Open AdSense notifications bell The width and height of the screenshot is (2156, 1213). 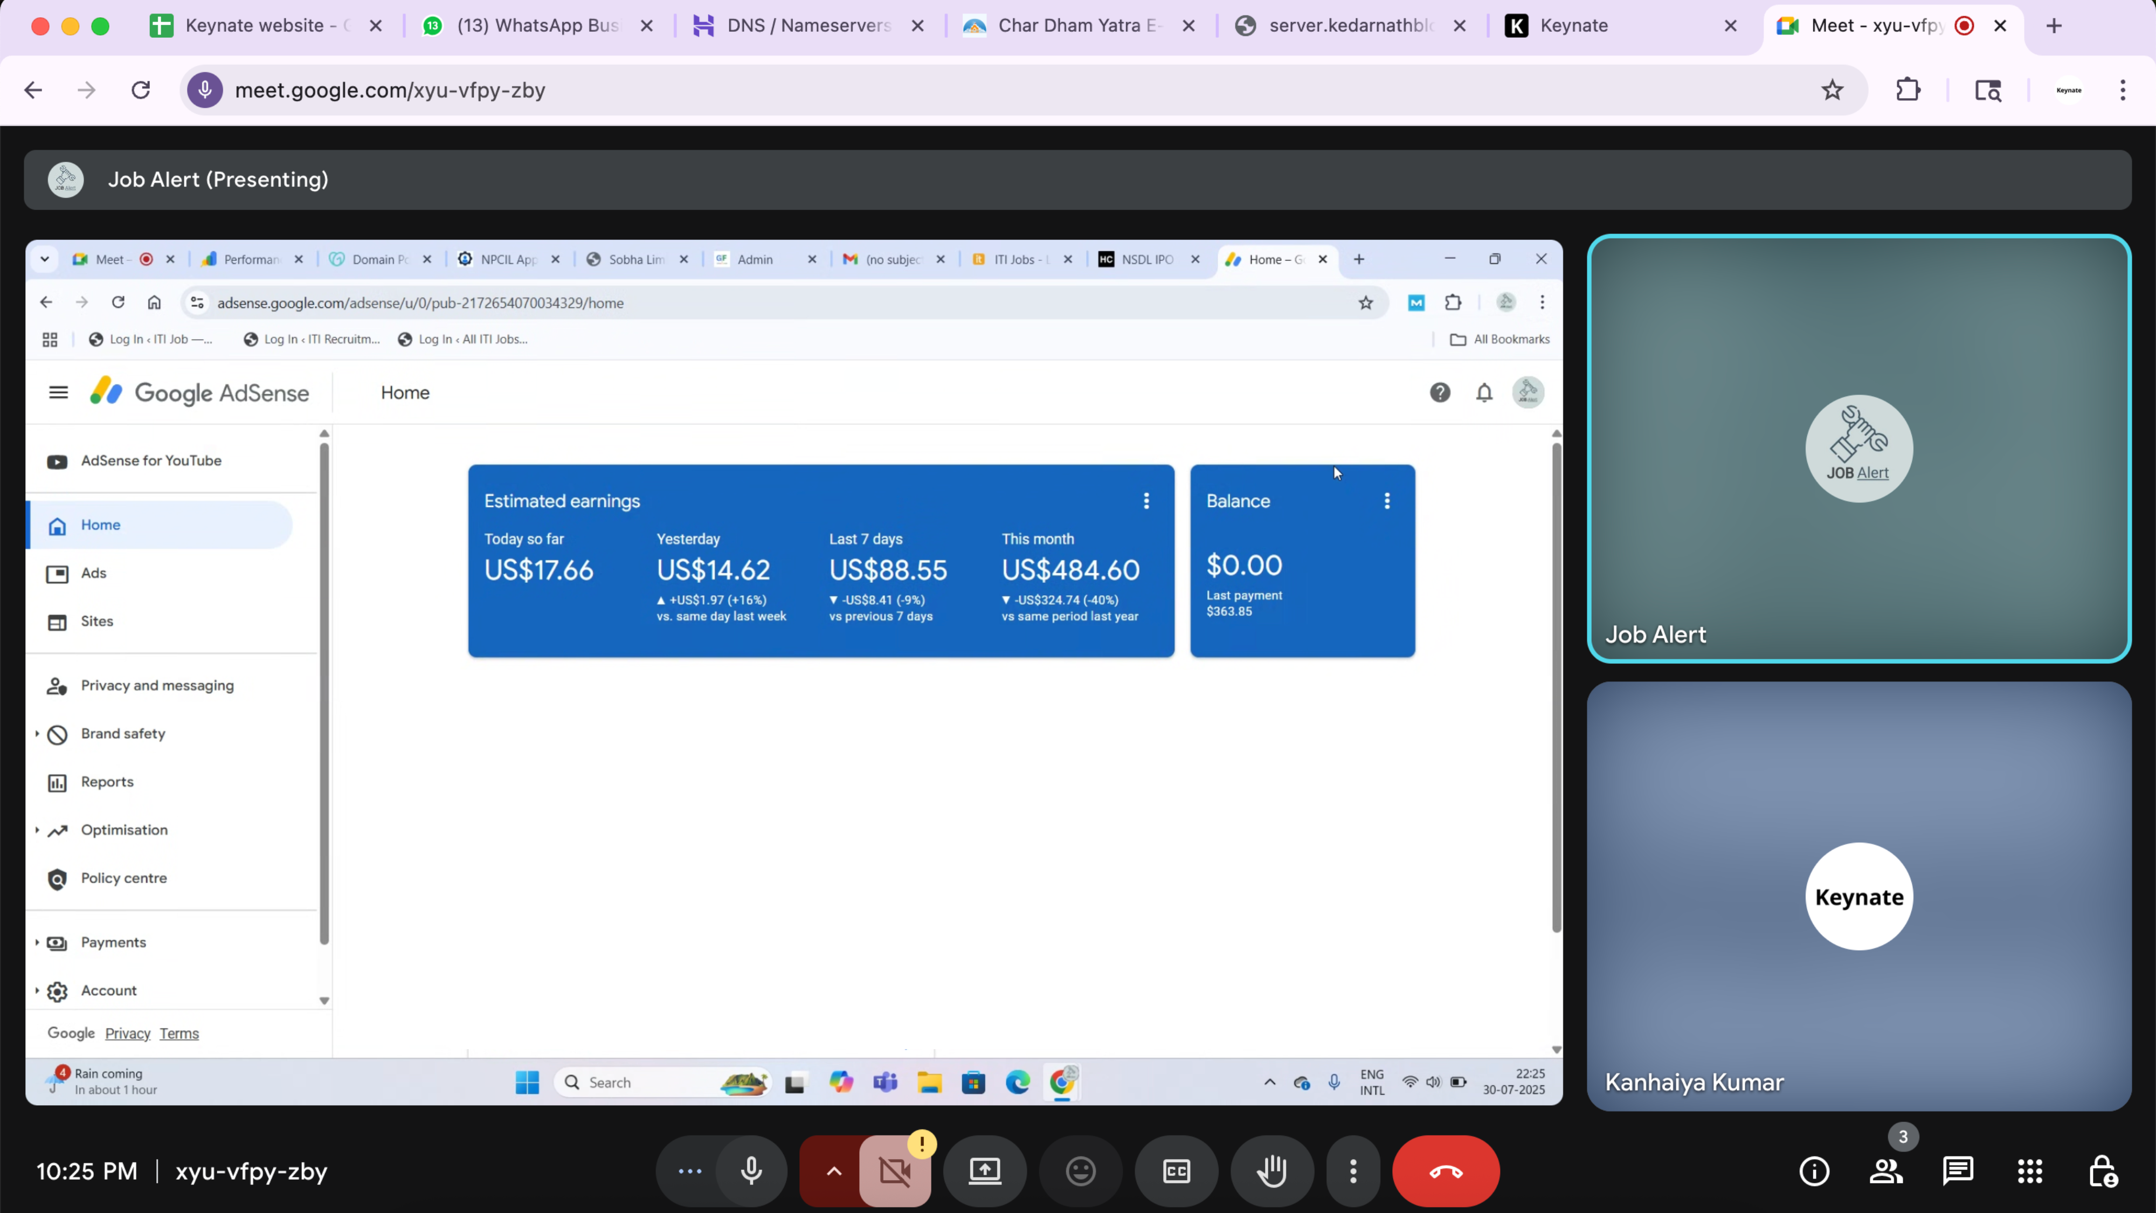click(x=1484, y=392)
